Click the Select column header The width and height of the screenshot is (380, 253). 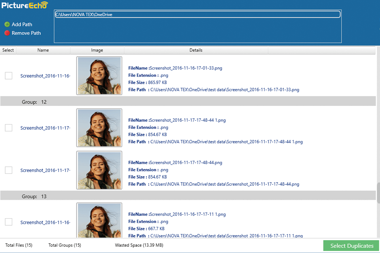tap(8, 50)
